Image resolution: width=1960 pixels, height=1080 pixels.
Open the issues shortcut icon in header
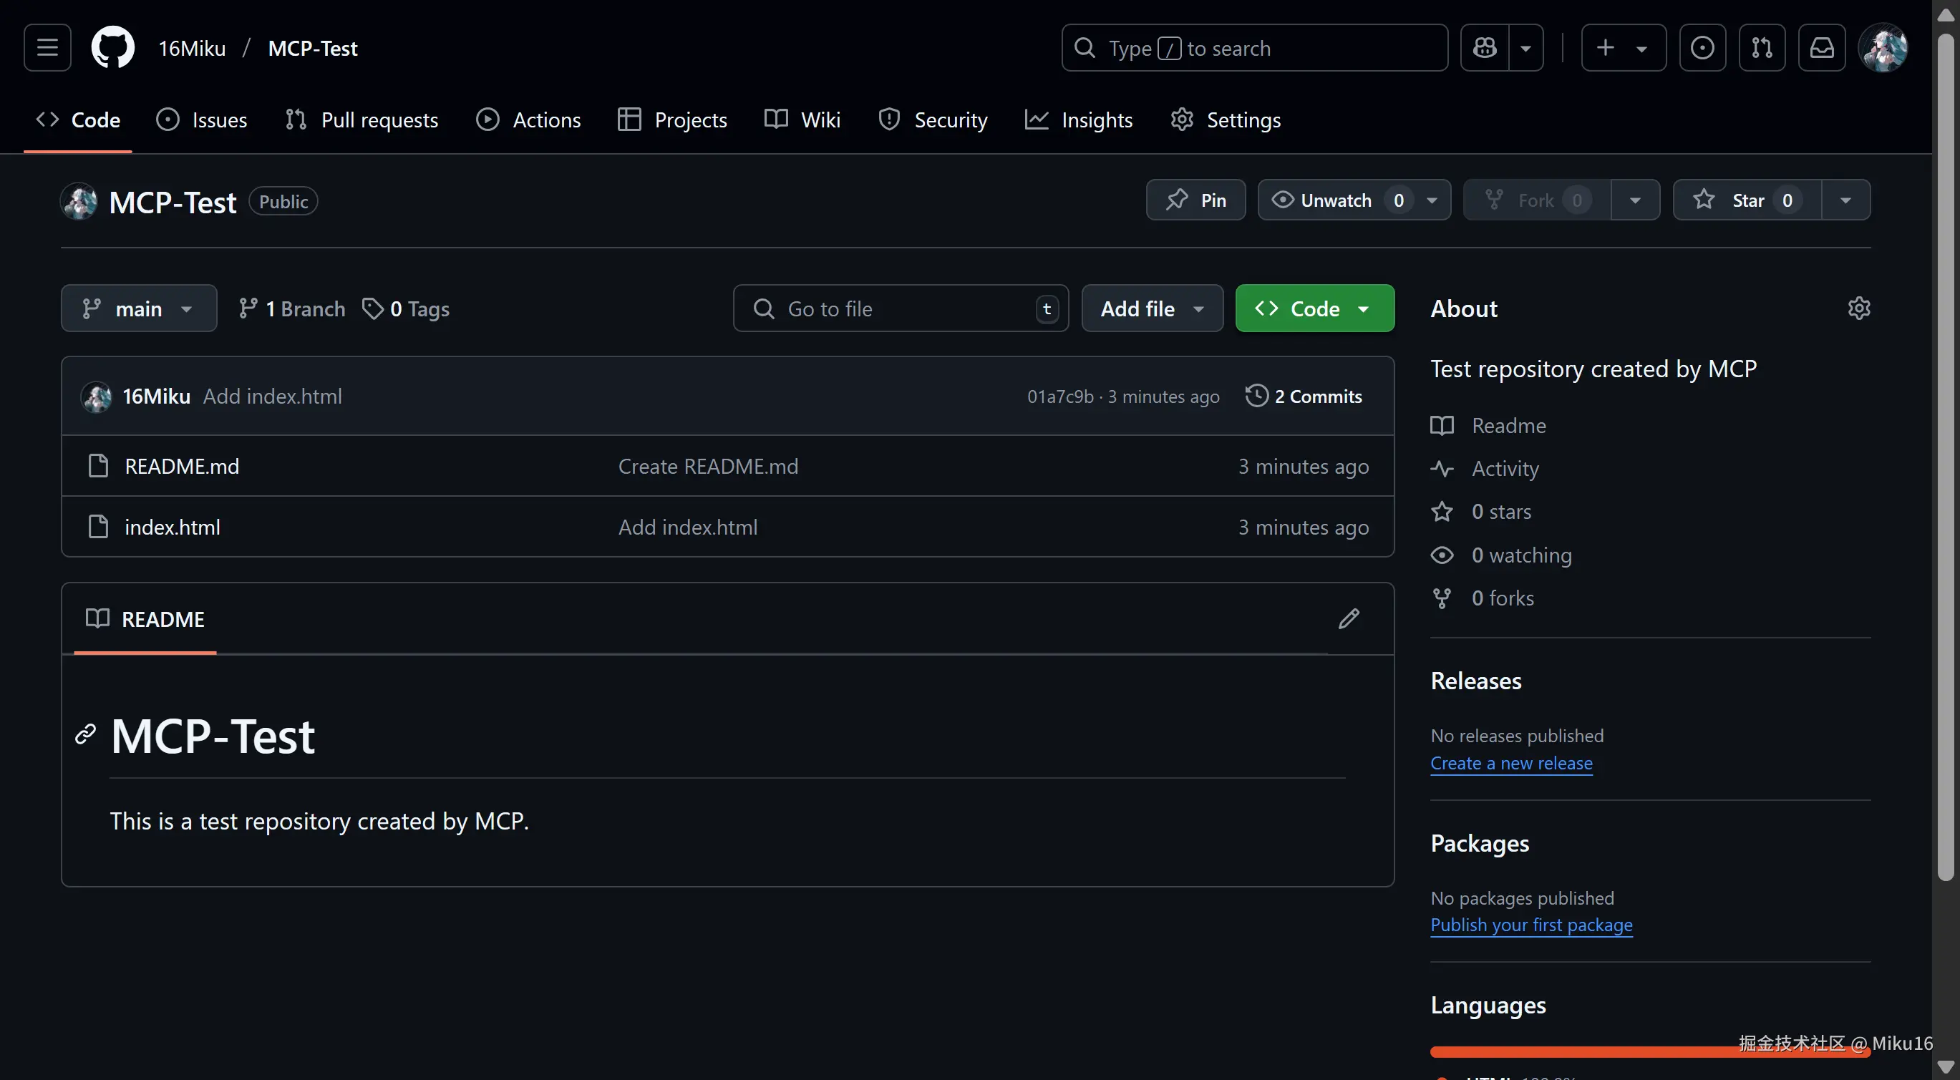click(1702, 48)
